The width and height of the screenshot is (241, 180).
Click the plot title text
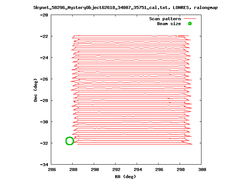[125, 7]
